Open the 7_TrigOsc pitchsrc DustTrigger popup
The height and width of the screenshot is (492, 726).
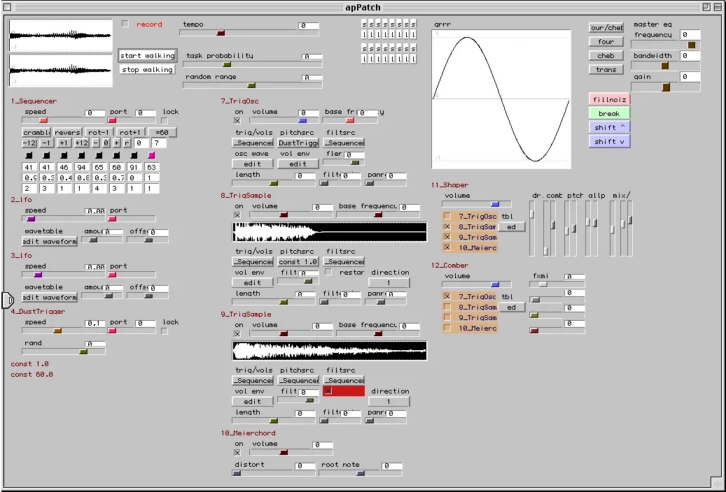[298, 143]
